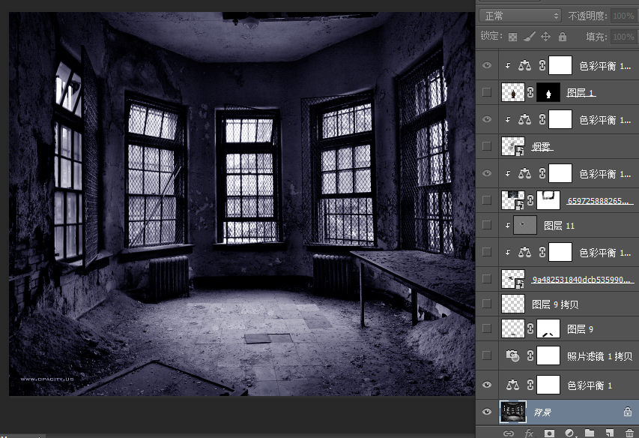Open the fx layer style menu
This screenshot has height=438, width=639.
pyautogui.click(x=529, y=433)
